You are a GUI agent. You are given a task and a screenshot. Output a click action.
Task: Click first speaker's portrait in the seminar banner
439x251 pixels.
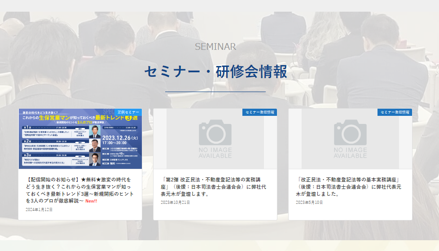click(95, 131)
